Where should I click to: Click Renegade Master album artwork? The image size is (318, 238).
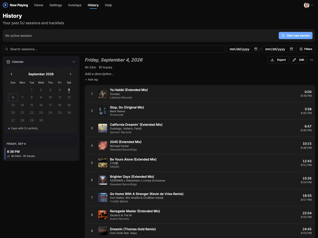pos(103,215)
